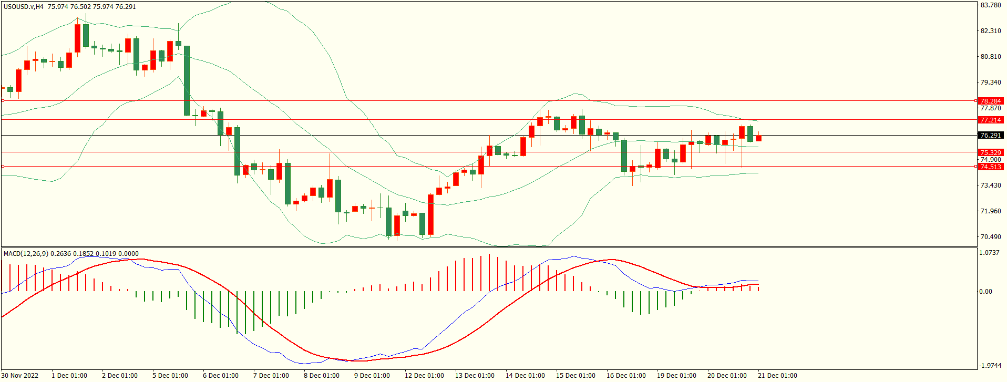Click the 30 Nov 2022 date label
Viewport: 1007px width, 382px height.
[20, 376]
